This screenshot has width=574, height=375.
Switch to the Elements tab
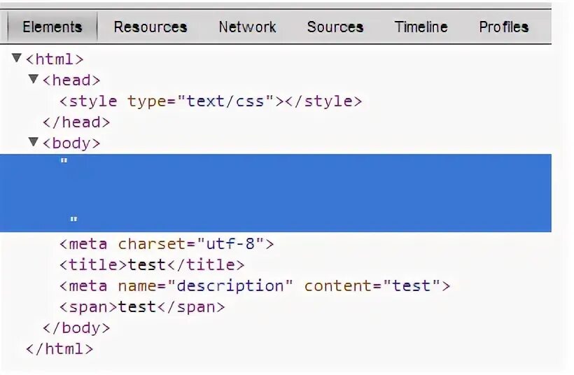click(52, 27)
